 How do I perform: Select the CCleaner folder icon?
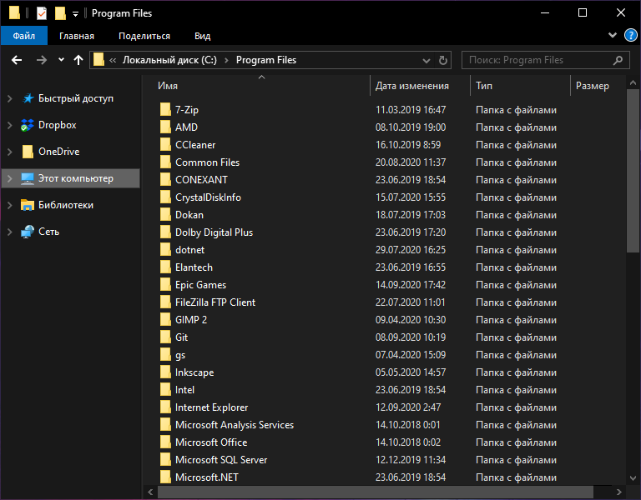[x=165, y=145]
